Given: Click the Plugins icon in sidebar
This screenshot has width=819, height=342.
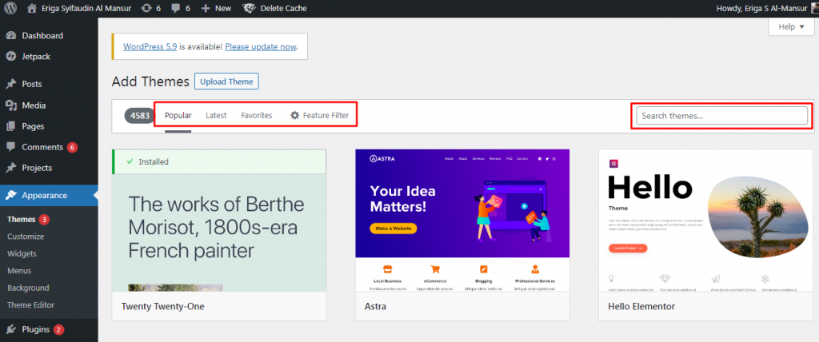Looking at the screenshot, I should click(10, 329).
